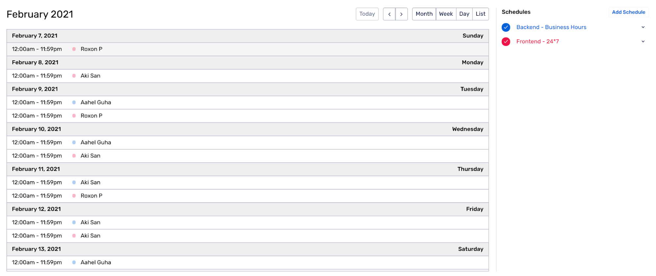Screen dimensions: 656x276
Task: Go to next period with right arrow
Action: coord(401,14)
